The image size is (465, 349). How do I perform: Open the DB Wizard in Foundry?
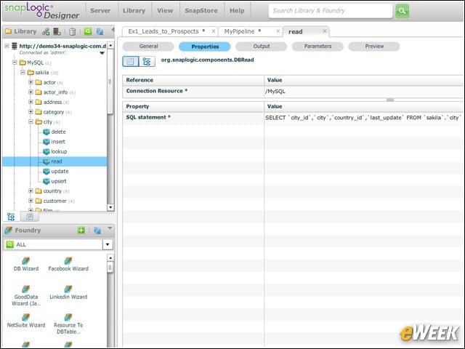point(26,265)
